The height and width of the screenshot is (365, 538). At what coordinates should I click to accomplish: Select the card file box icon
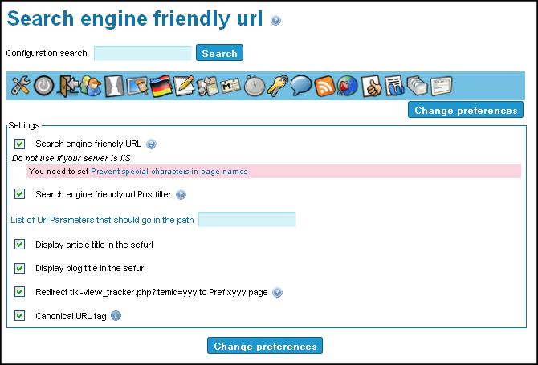[x=418, y=86]
